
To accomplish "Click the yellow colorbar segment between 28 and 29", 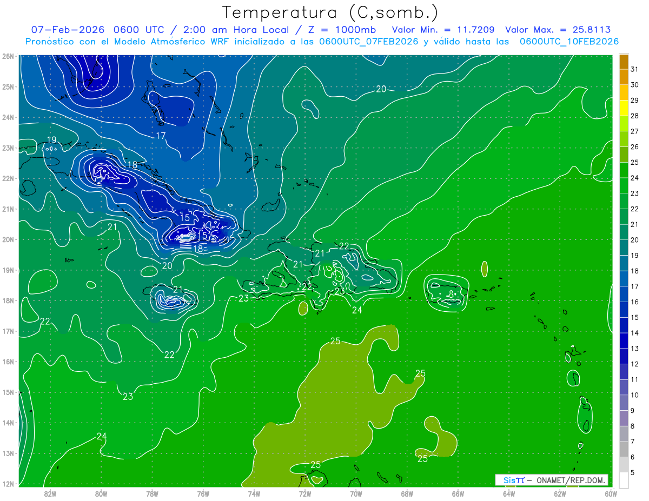I will point(624,108).
